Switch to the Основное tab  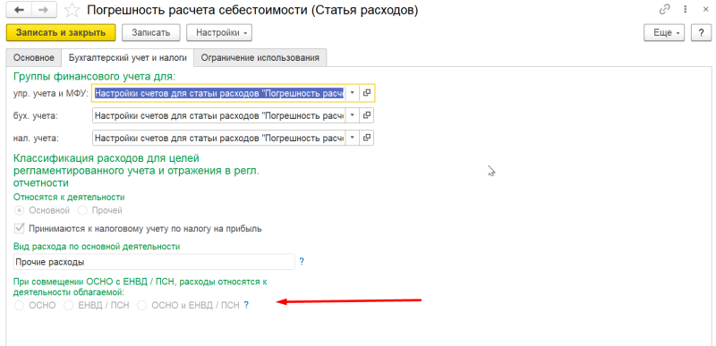(x=34, y=58)
